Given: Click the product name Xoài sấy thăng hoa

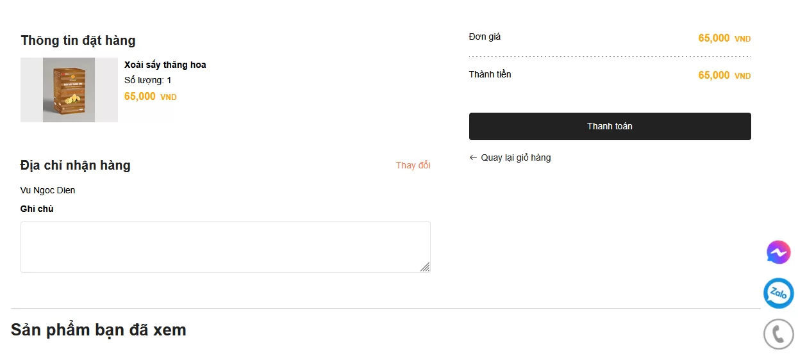Looking at the screenshot, I should pyautogui.click(x=165, y=65).
